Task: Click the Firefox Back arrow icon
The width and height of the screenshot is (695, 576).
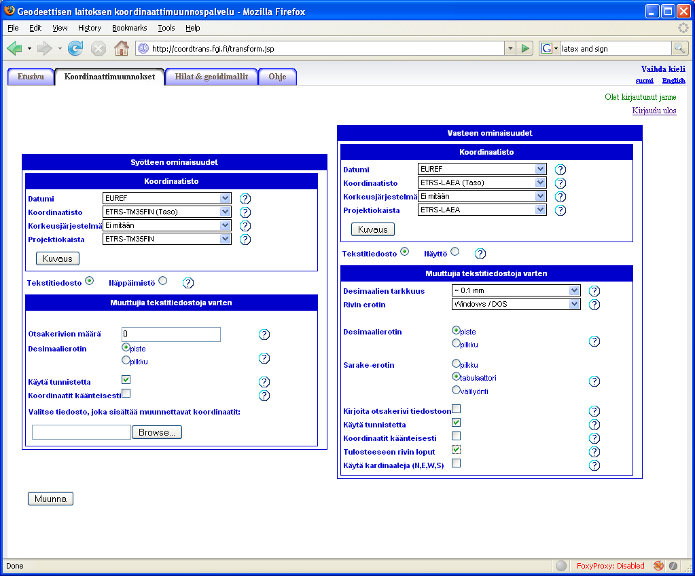Action: pyautogui.click(x=15, y=48)
